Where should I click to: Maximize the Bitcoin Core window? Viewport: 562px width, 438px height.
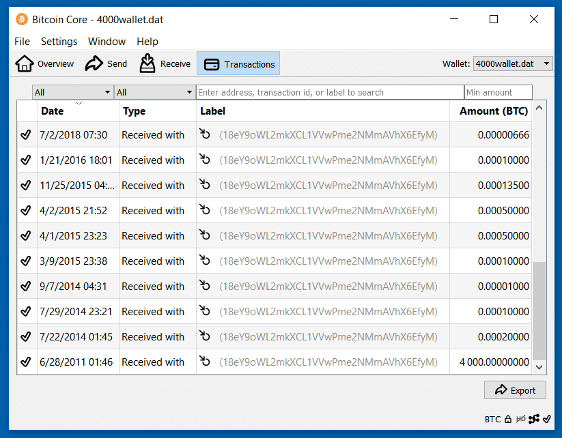click(x=494, y=19)
